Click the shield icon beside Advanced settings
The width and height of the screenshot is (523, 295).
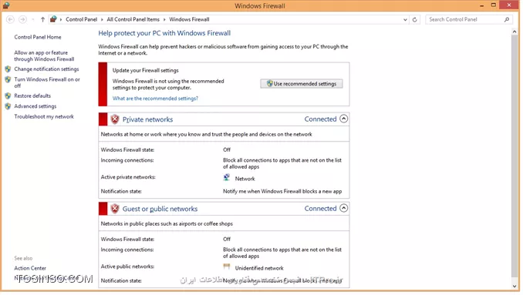tap(8, 106)
